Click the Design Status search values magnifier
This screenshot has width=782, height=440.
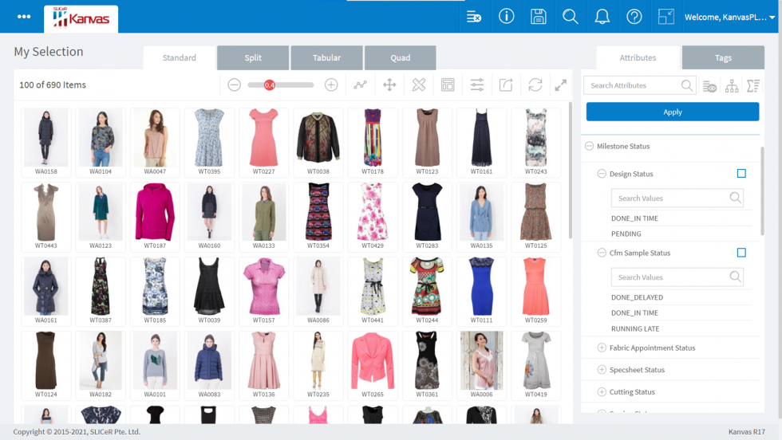[x=735, y=198]
